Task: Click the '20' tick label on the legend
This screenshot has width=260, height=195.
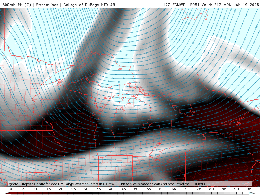Action: pos(61,189)
